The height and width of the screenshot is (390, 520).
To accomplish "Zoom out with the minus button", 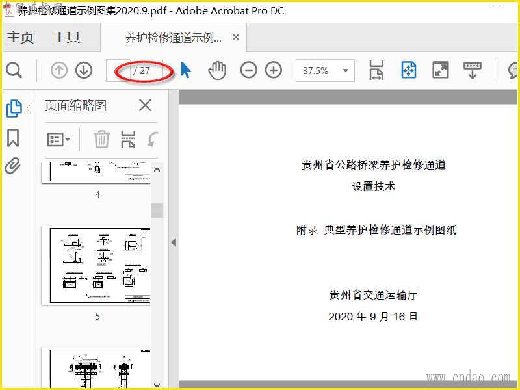I will (249, 70).
